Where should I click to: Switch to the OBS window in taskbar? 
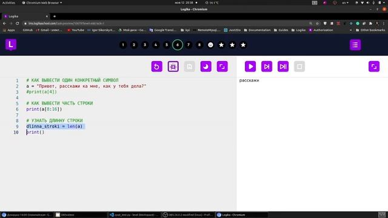[x=189, y=215]
